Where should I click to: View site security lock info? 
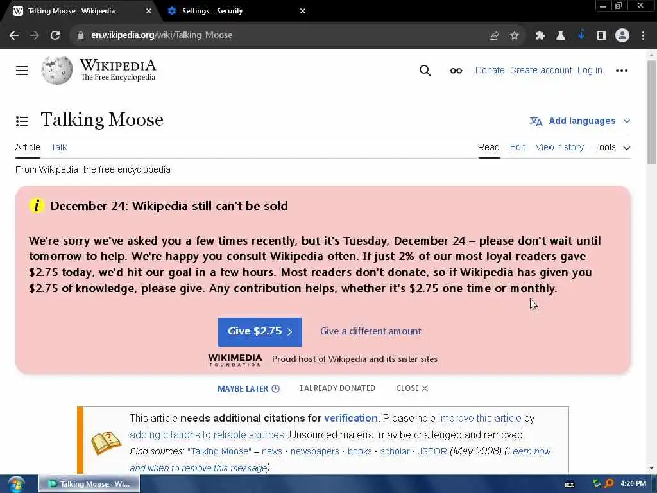tap(80, 35)
